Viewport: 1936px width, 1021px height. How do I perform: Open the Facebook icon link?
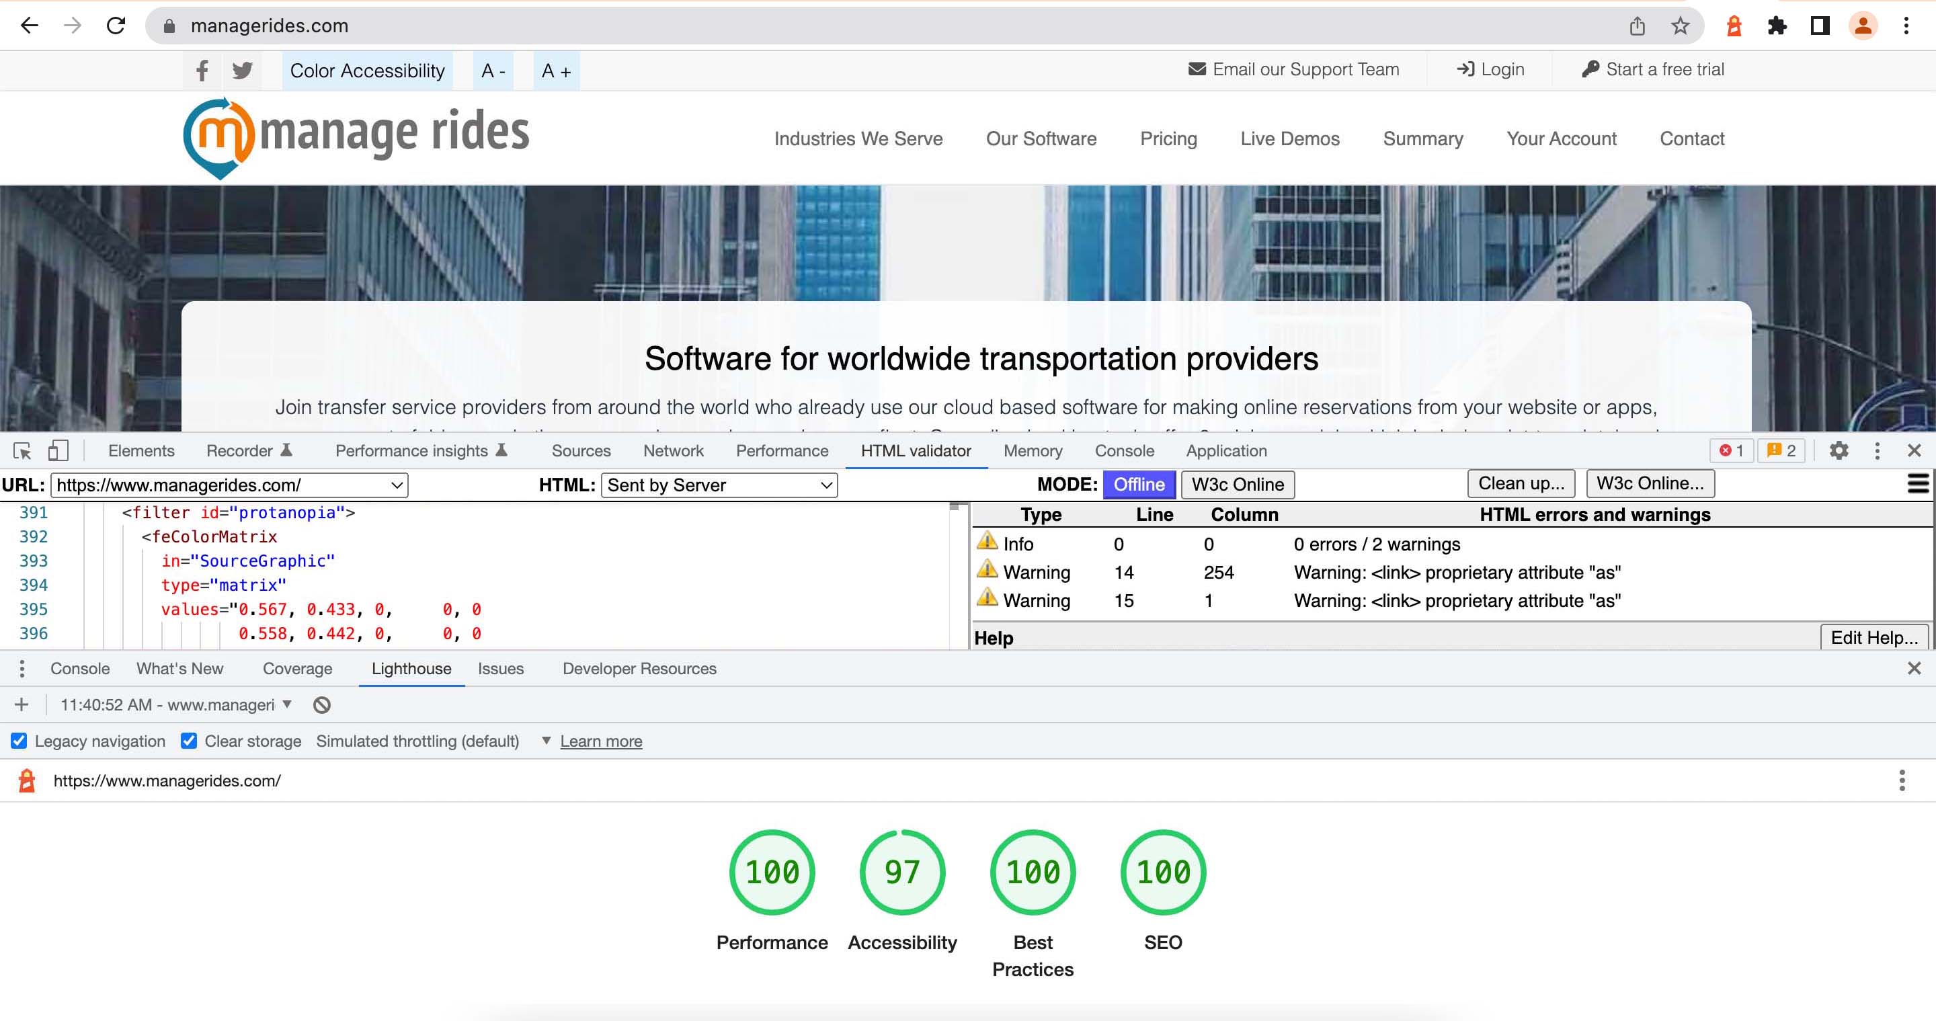(201, 70)
